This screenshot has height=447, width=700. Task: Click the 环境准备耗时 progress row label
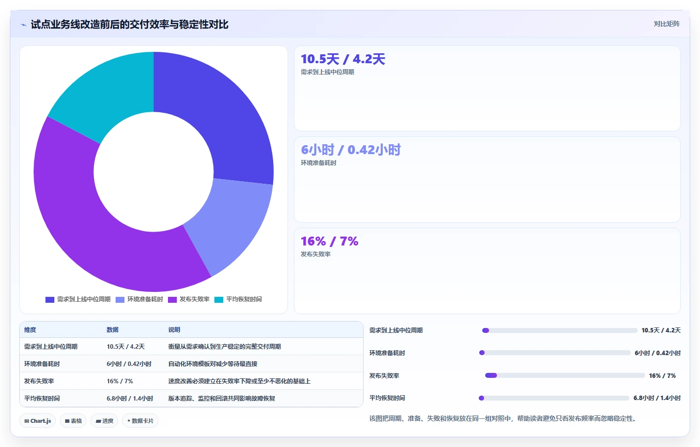(387, 353)
